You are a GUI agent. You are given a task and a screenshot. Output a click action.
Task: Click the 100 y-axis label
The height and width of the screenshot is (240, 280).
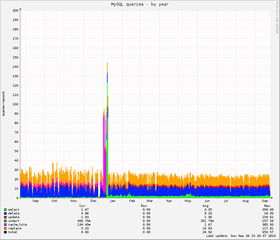[x=15, y=104]
